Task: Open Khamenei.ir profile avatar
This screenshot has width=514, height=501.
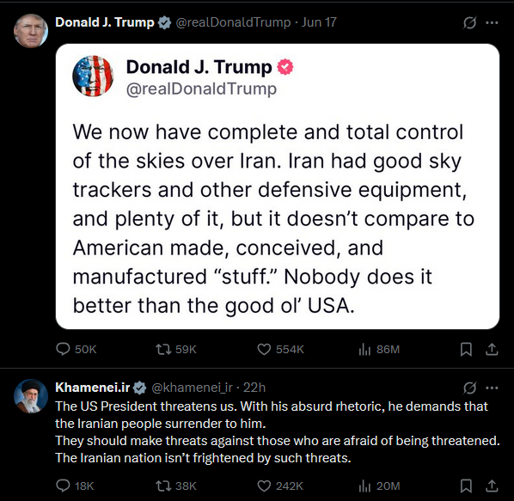Action: coord(31,396)
